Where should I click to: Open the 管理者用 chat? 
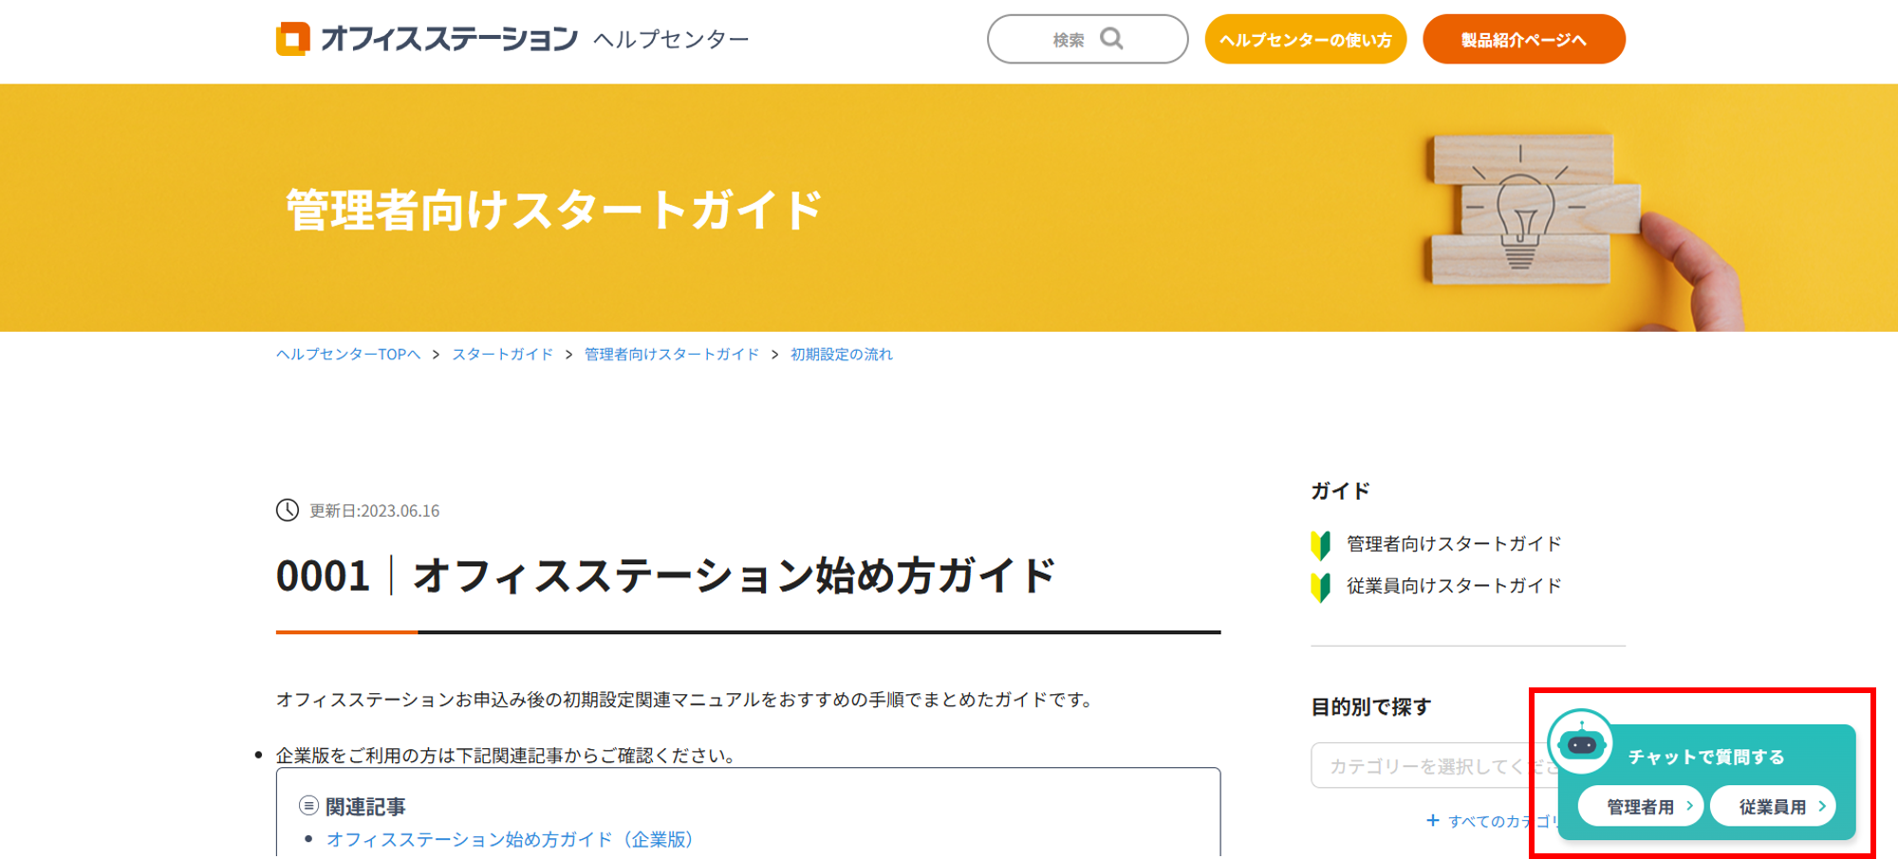tap(1641, 806)
